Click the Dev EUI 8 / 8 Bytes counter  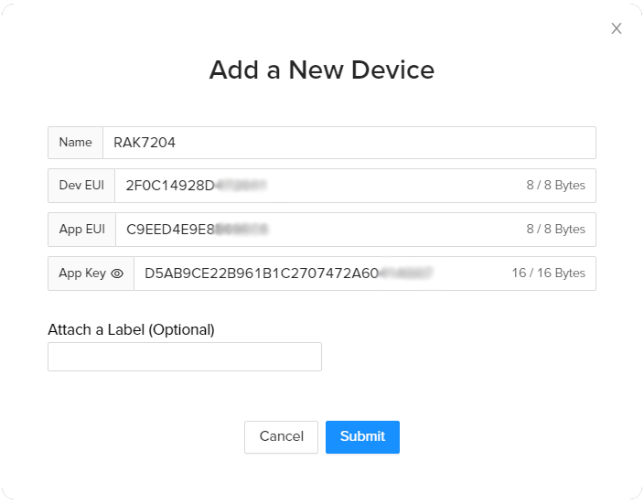point(555,186)
